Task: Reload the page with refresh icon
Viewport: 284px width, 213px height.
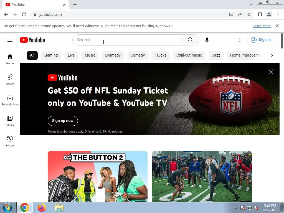Action: (24, 14)
